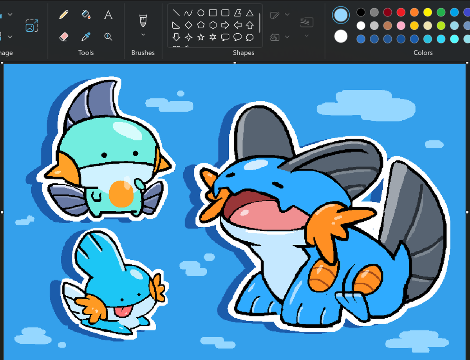Select the Text tool
The image size is (470, 360).
(108, 15)
